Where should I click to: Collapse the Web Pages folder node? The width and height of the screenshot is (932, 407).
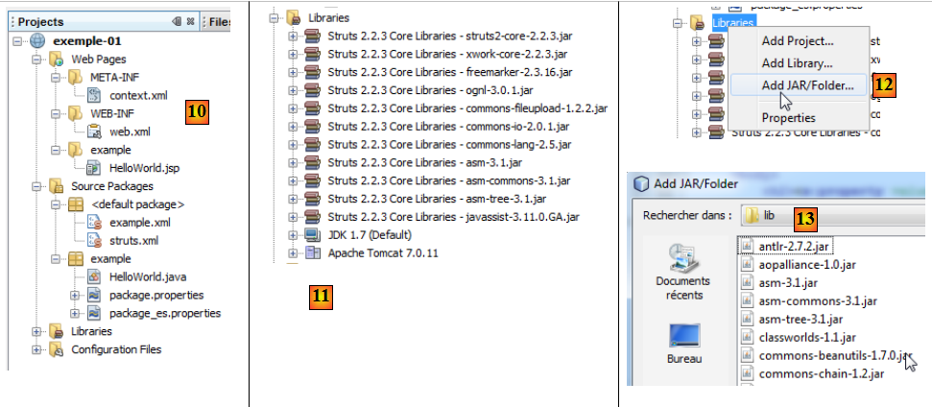click(37, 60)
